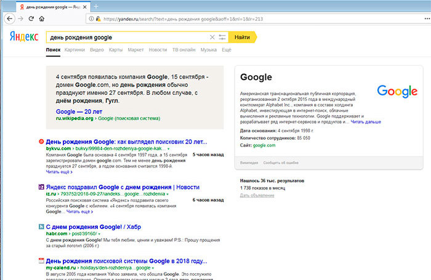Click the Яндекс logo
The height and width of the screenshot is (280, 431).
coord(24,36)
